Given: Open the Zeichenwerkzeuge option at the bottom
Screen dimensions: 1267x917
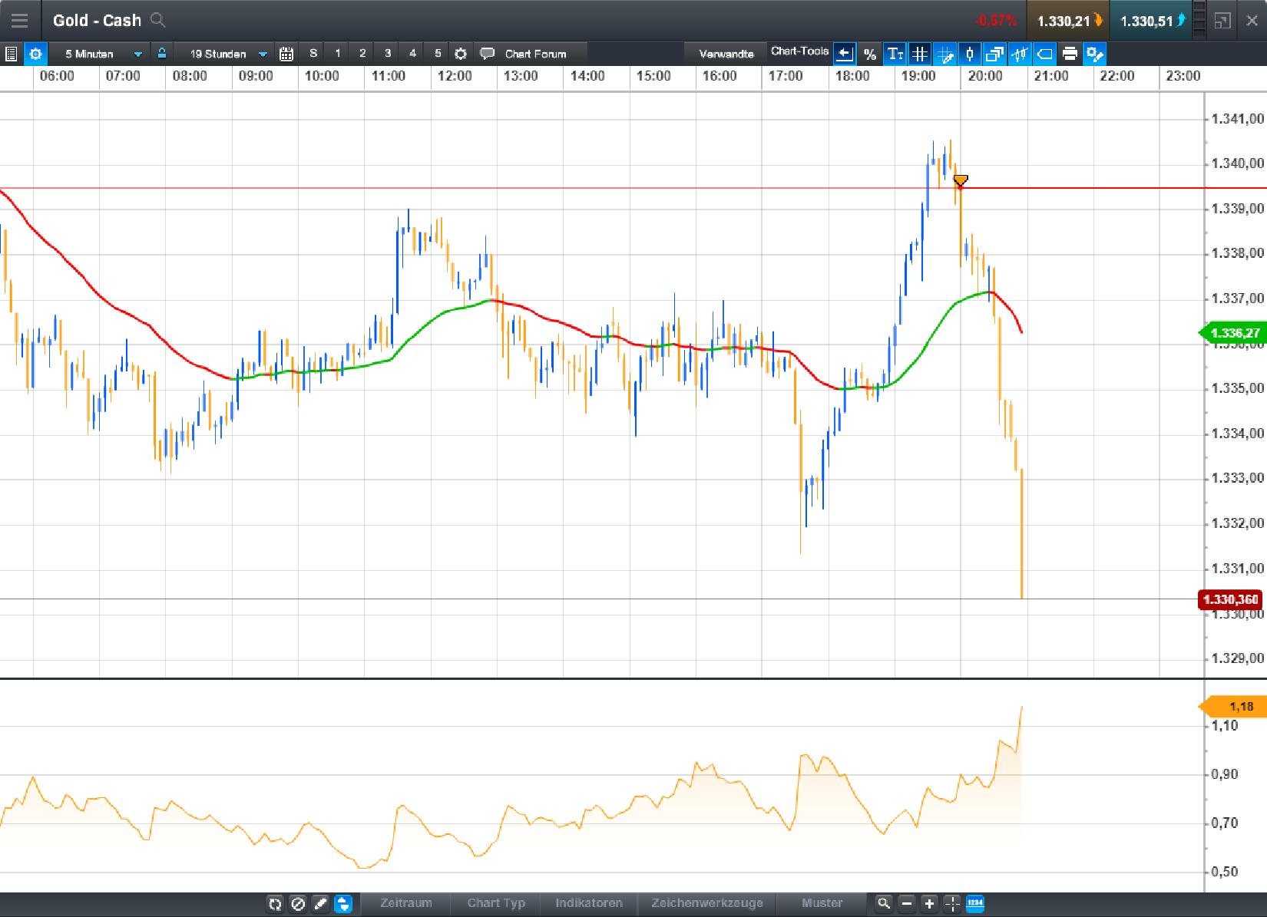Looking at the screenshot, I should [706, 903].
